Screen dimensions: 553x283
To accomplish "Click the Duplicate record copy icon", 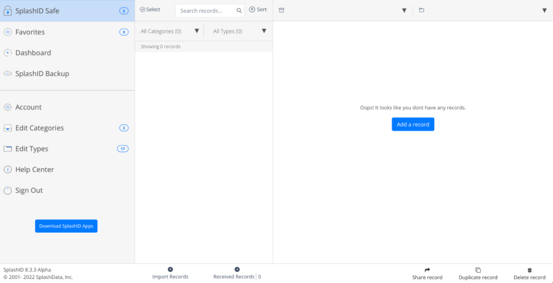I will (x=478, y=270).
